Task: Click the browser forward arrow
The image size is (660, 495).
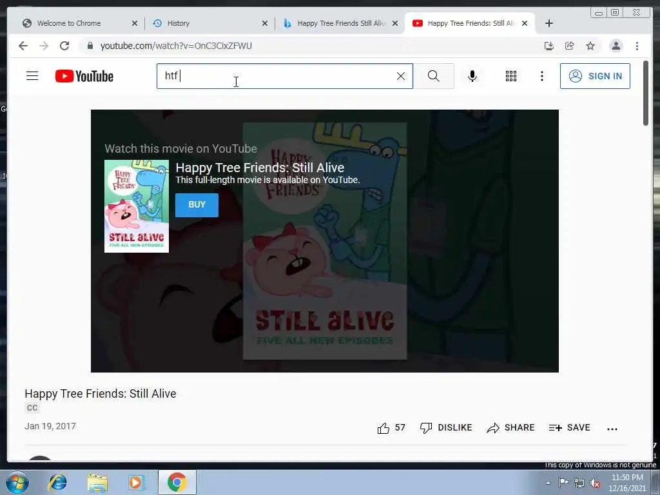Action: tap(44, 46)
